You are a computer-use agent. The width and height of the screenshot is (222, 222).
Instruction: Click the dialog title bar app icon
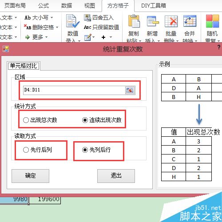pos(6,49)
